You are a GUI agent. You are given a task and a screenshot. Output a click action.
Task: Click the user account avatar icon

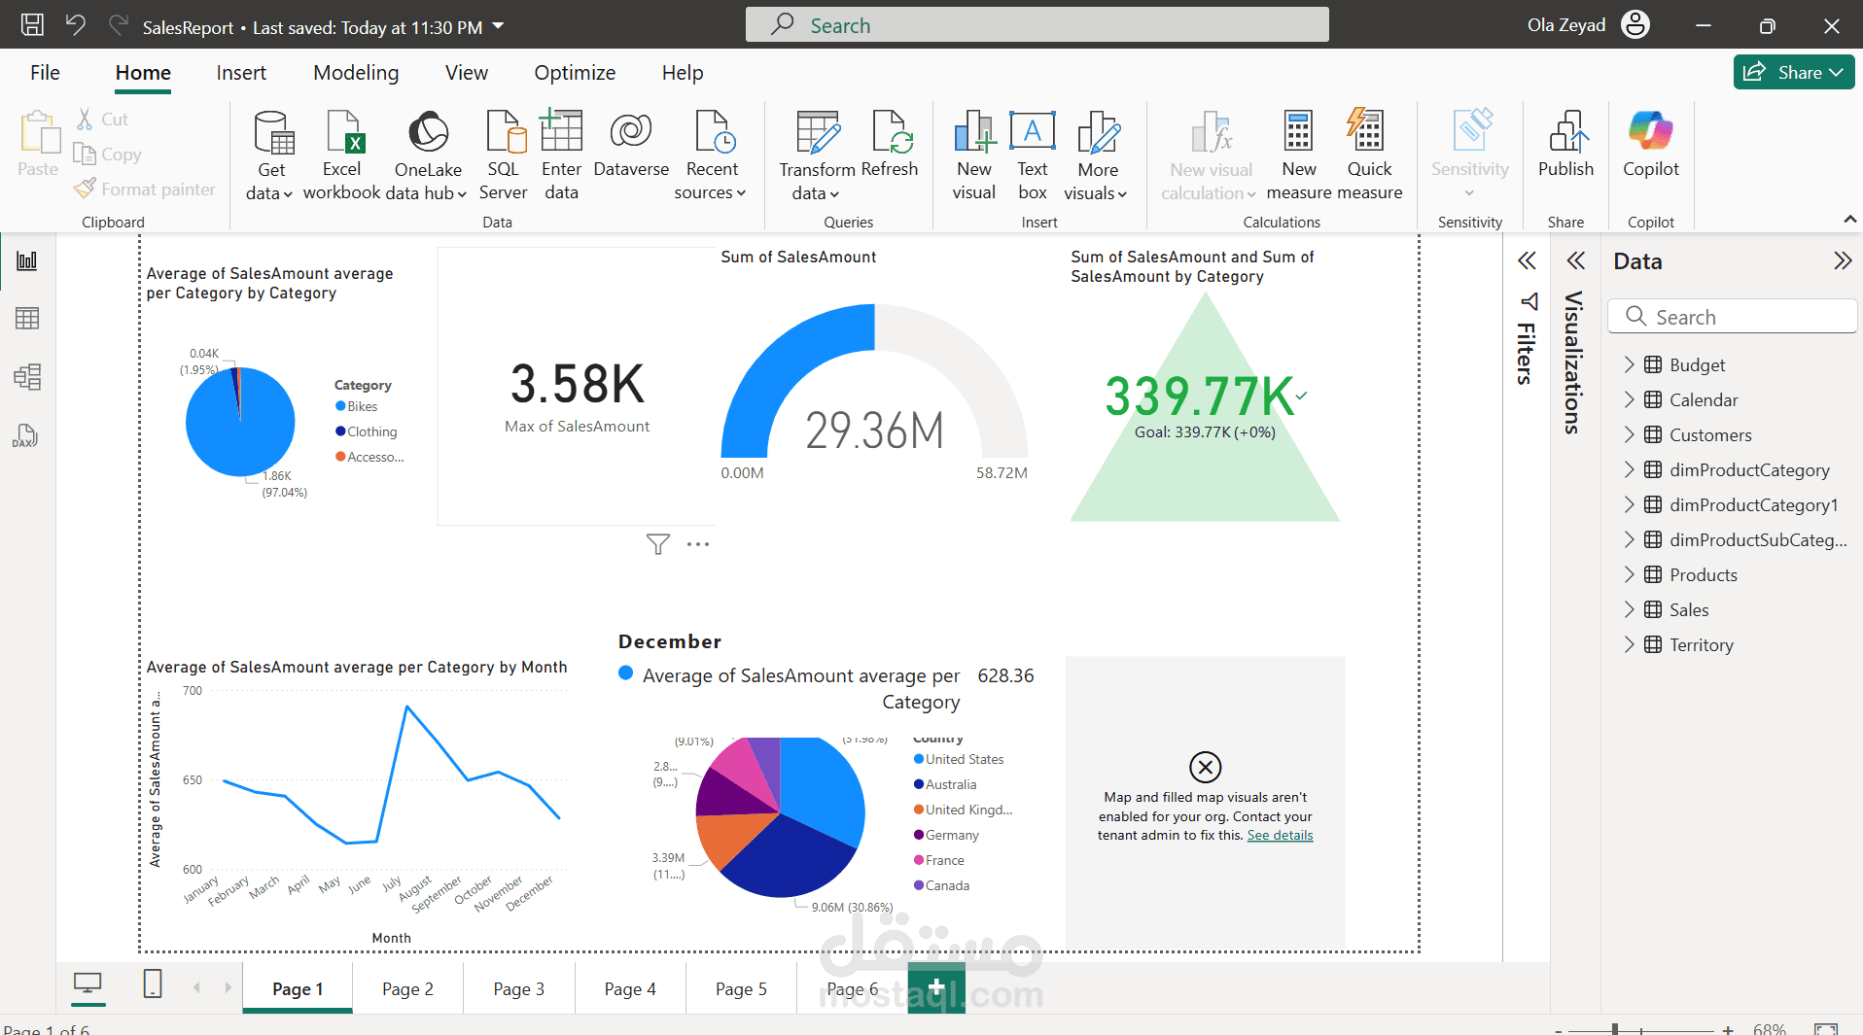tap(1635, 25)
